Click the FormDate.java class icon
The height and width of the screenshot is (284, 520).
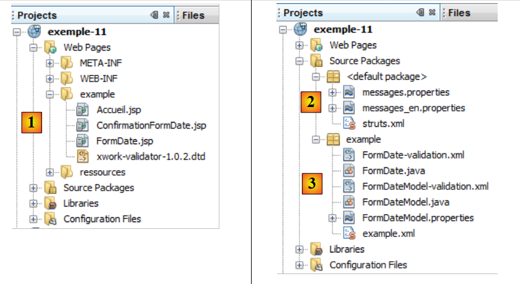coord(349,171)
